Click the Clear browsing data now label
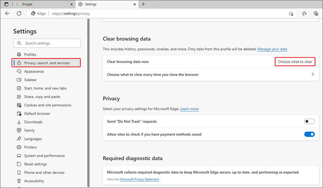323x188 pixels. tap(128, 62)
